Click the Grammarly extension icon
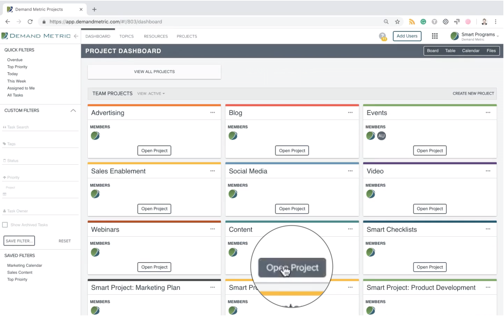504x316 pixels. tap(423, 22)
